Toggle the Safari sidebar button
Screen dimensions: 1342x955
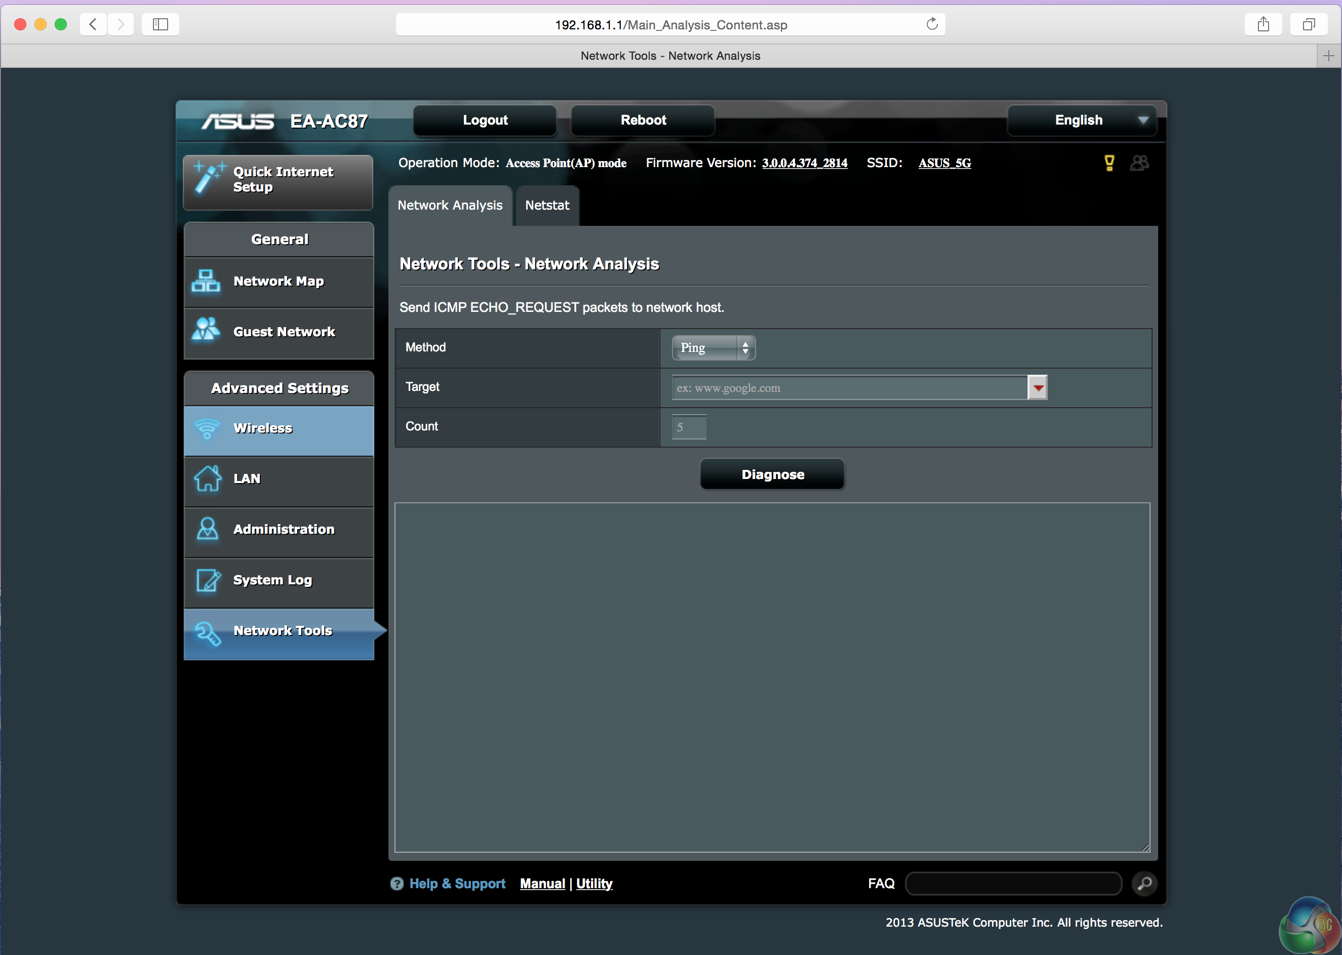[x=160, y=24]
